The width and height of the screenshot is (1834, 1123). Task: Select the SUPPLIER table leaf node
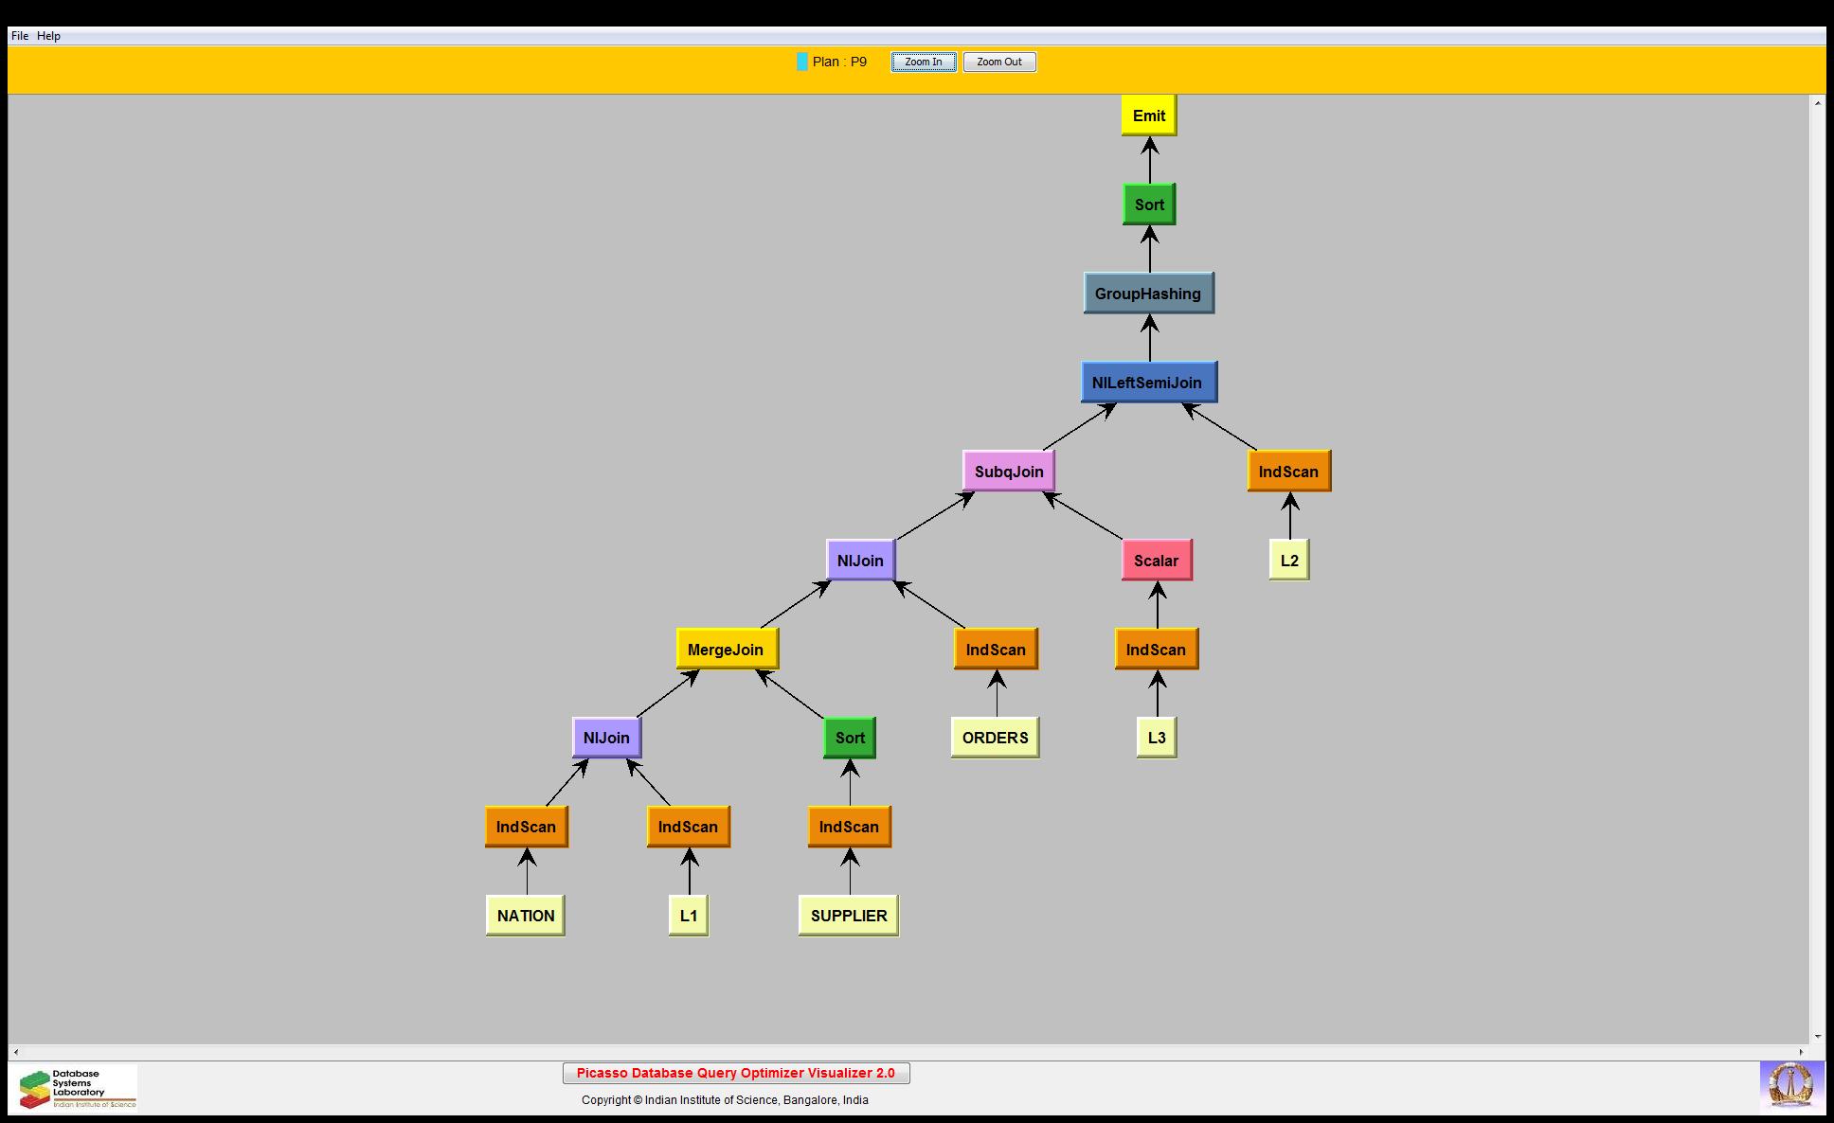coord(848,916)
